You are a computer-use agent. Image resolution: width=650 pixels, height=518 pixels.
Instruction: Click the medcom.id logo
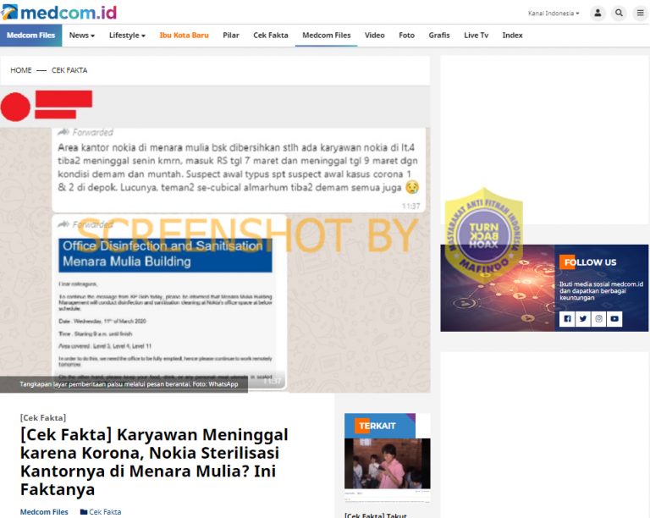click(59, 12)
